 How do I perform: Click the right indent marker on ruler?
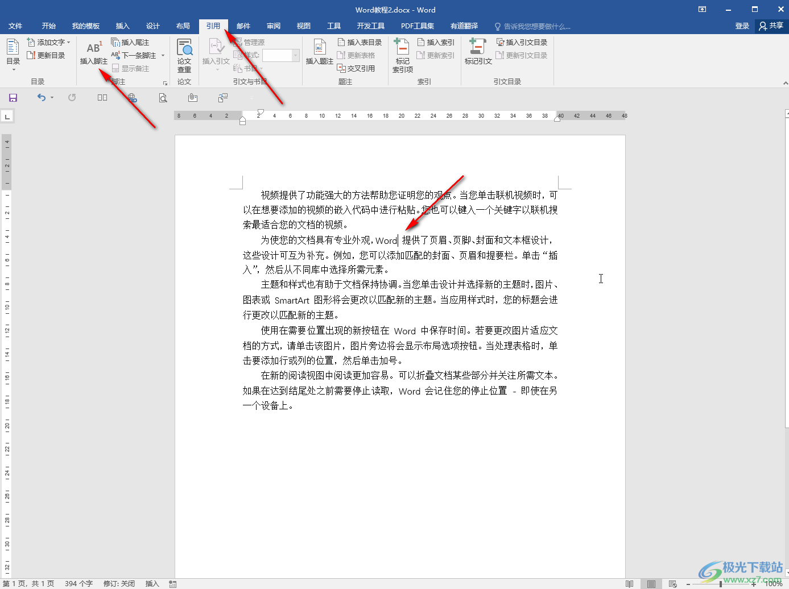click(x=557, y=118)
